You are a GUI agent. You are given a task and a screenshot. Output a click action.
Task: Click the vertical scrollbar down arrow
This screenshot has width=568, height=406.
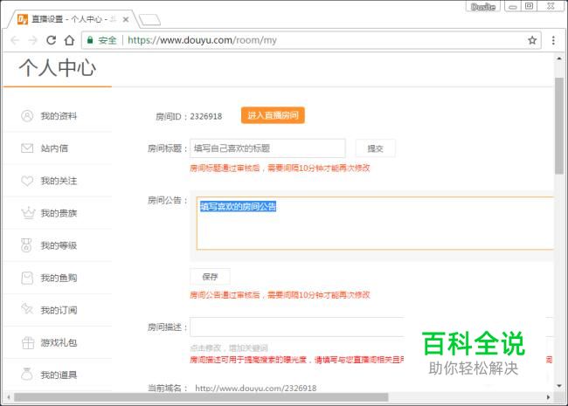(559, 386)
